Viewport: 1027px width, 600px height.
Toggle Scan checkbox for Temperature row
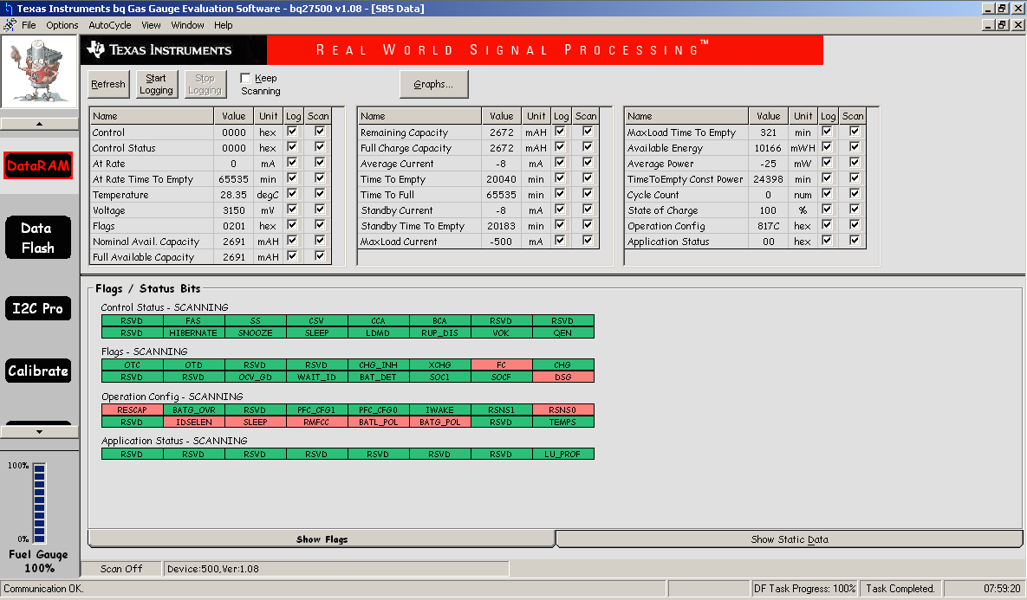tap(320, 194)
